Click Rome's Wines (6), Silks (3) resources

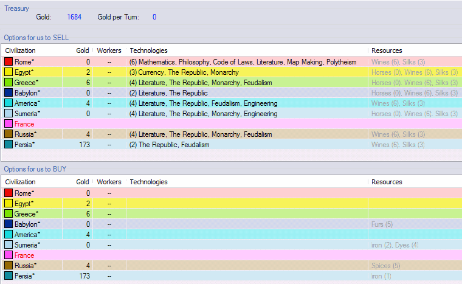tap(398, 62)
